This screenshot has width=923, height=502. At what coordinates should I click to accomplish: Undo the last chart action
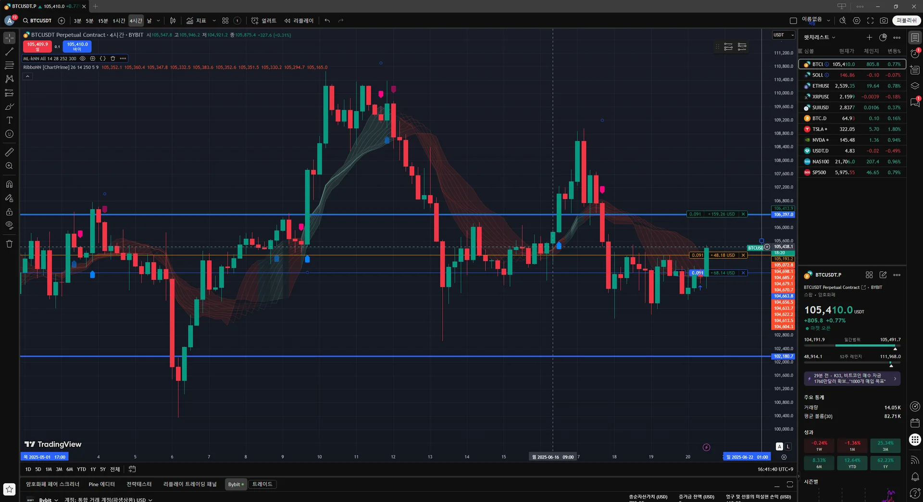pos(327,21)
